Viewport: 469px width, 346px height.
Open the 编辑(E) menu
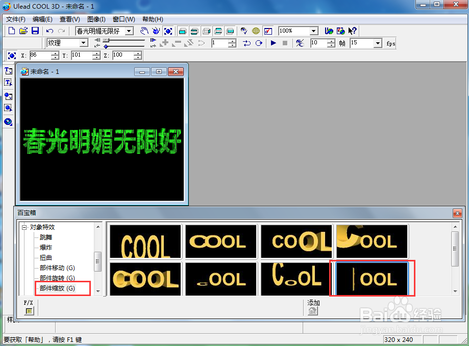coord(42,19)
